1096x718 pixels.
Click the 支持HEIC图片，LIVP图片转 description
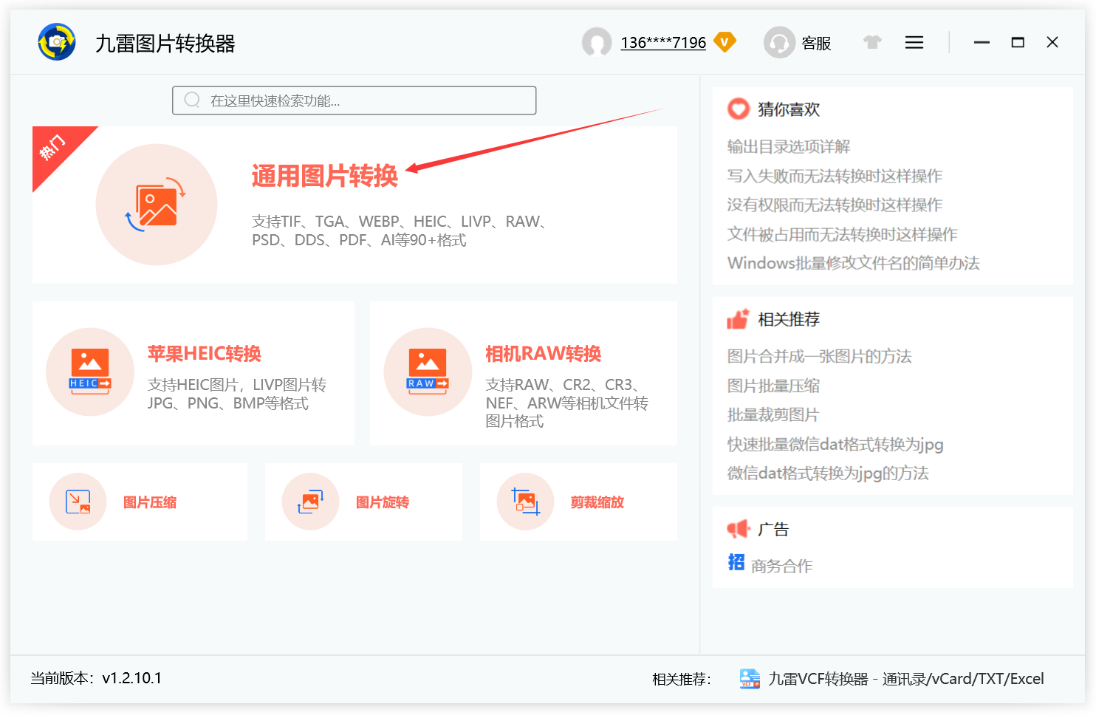(237, 394)
